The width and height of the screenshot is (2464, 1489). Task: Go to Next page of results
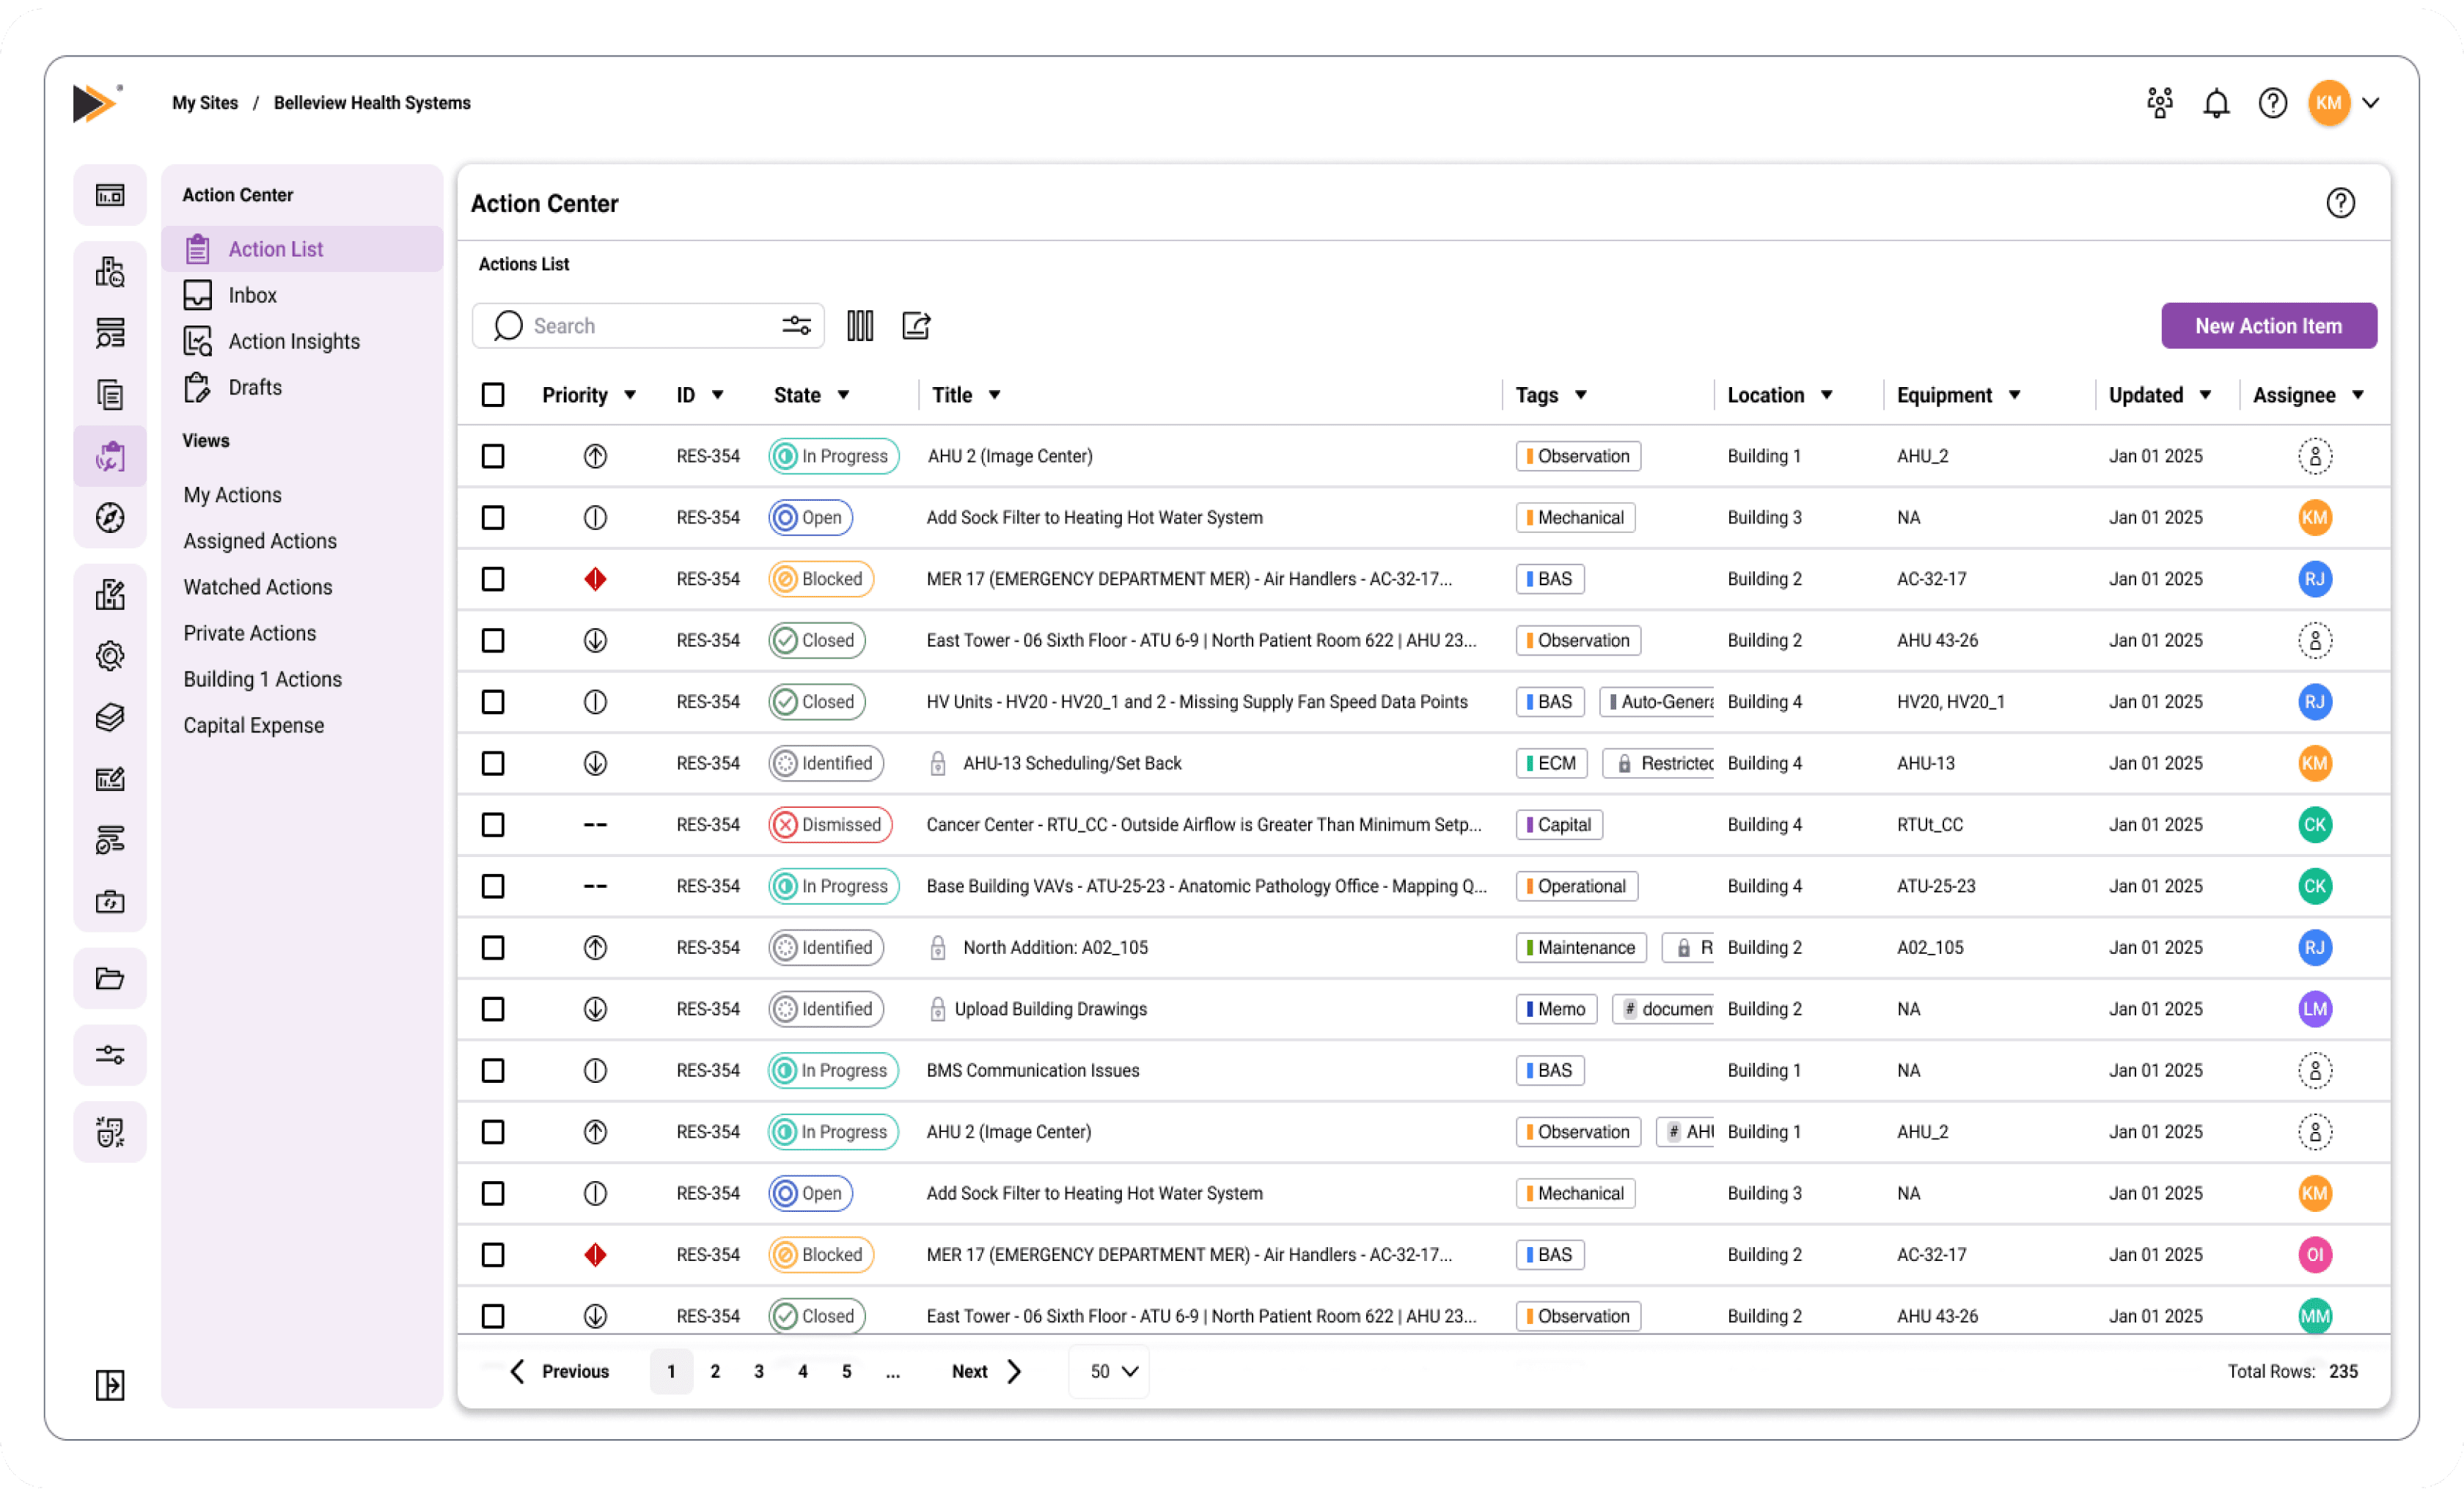coord(985,1371)
